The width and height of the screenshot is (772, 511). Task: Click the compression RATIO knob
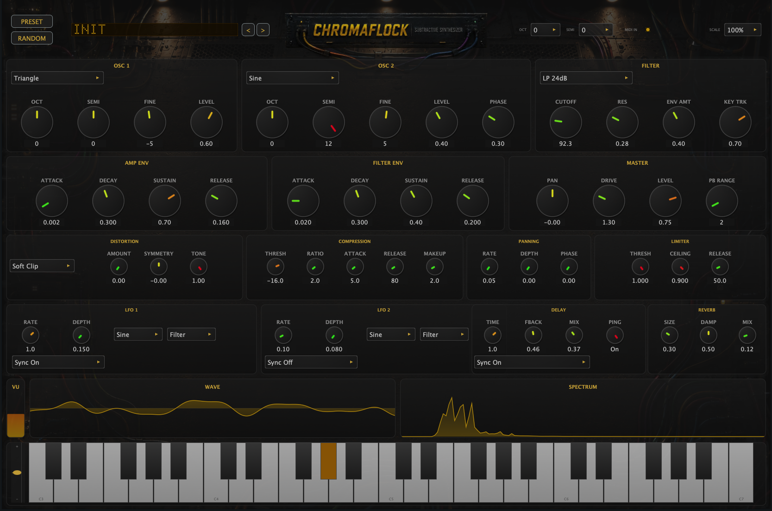click(315, 267)
